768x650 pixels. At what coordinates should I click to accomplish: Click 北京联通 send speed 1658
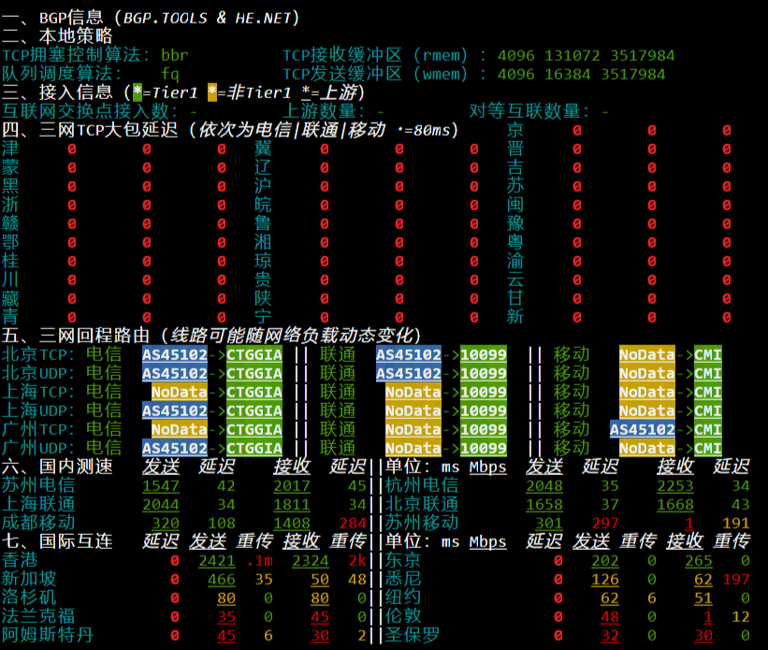(544, 504)
